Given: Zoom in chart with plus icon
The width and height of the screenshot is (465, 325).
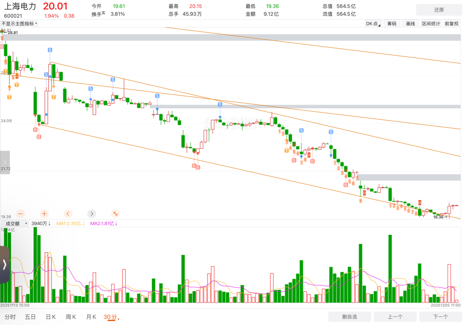Looking at the screenshot, I should 44,214.
